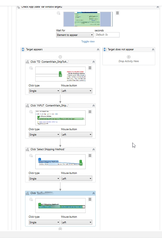Add activity via plus icon below last Click

coord(60,229)
